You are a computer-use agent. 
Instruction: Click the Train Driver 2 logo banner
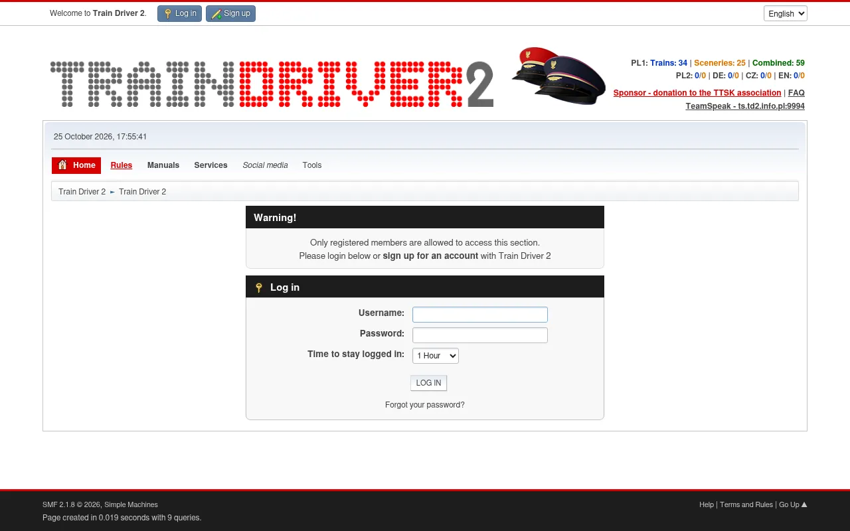272,84
